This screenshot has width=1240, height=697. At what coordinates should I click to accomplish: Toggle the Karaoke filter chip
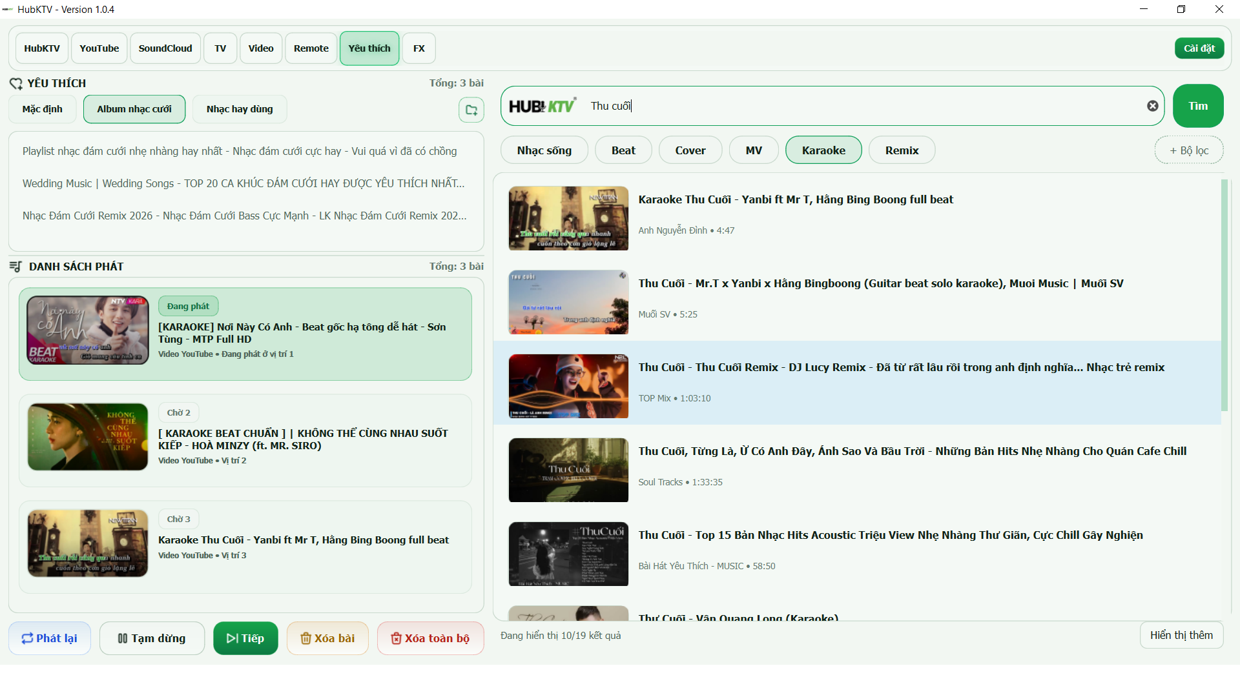823,150
